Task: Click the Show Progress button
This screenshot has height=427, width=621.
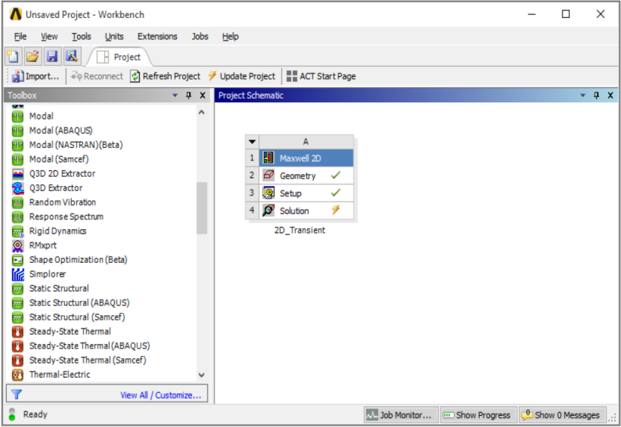Action: (x=478, y=415)
